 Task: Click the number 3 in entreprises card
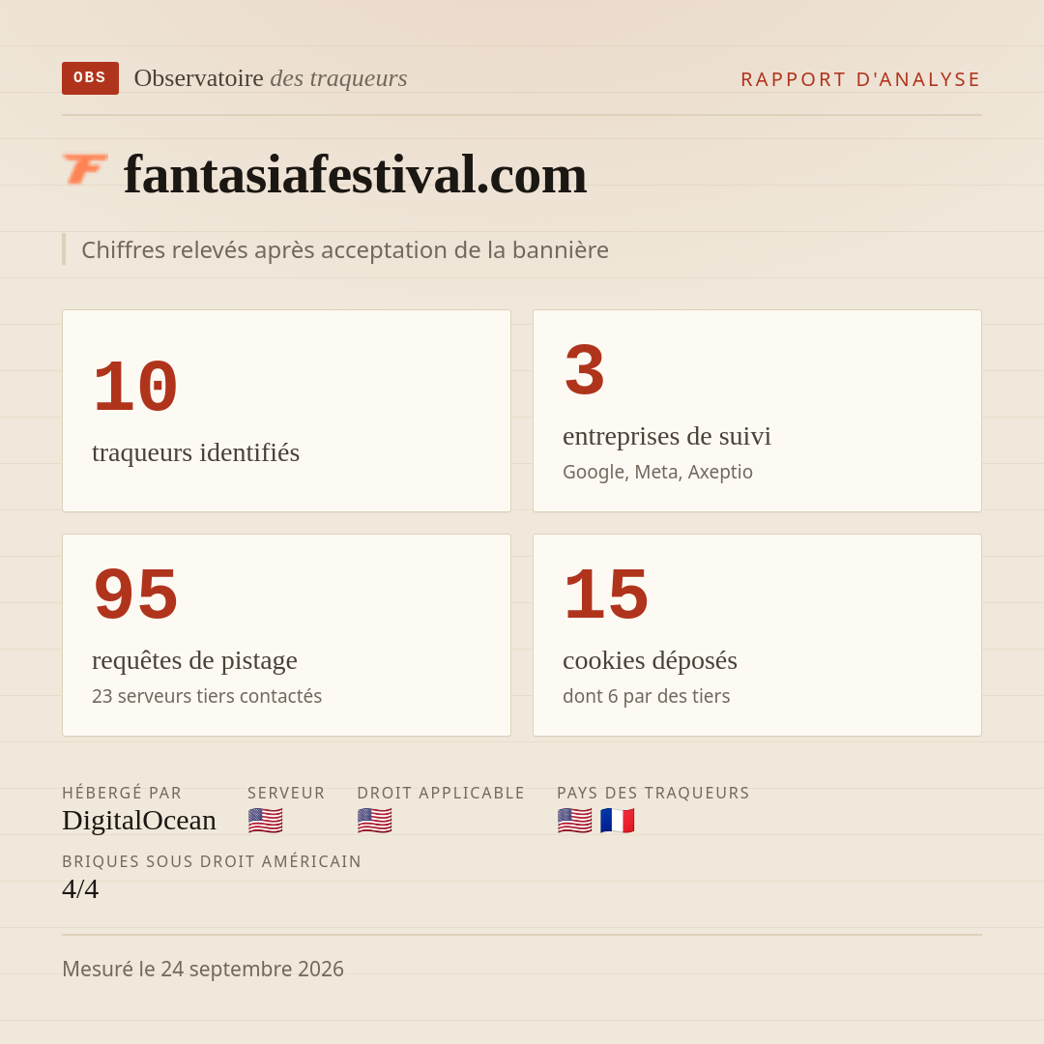pyautogui.click(x=584, y=371)
